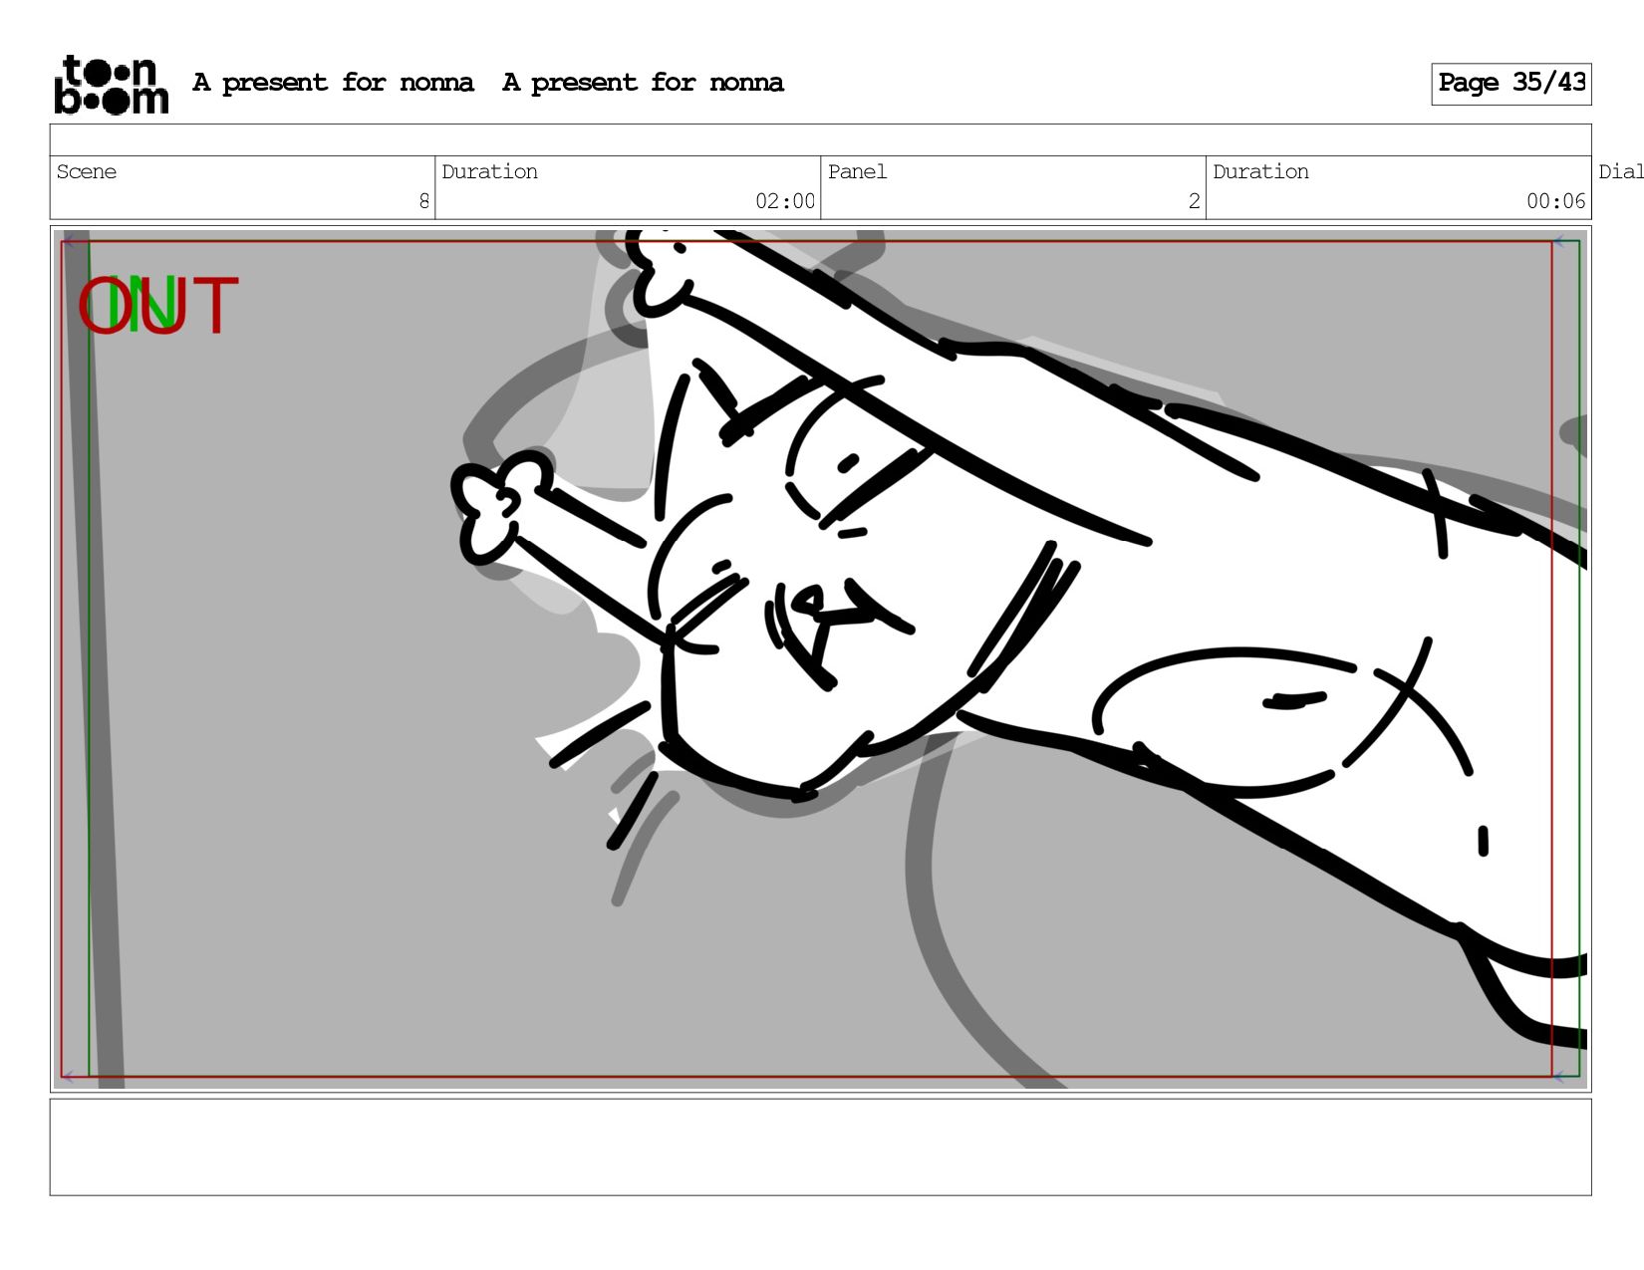1644x1270 pixels.
Task: Click the 'Page 35/43' page number box
Action: click(1510, 84)
